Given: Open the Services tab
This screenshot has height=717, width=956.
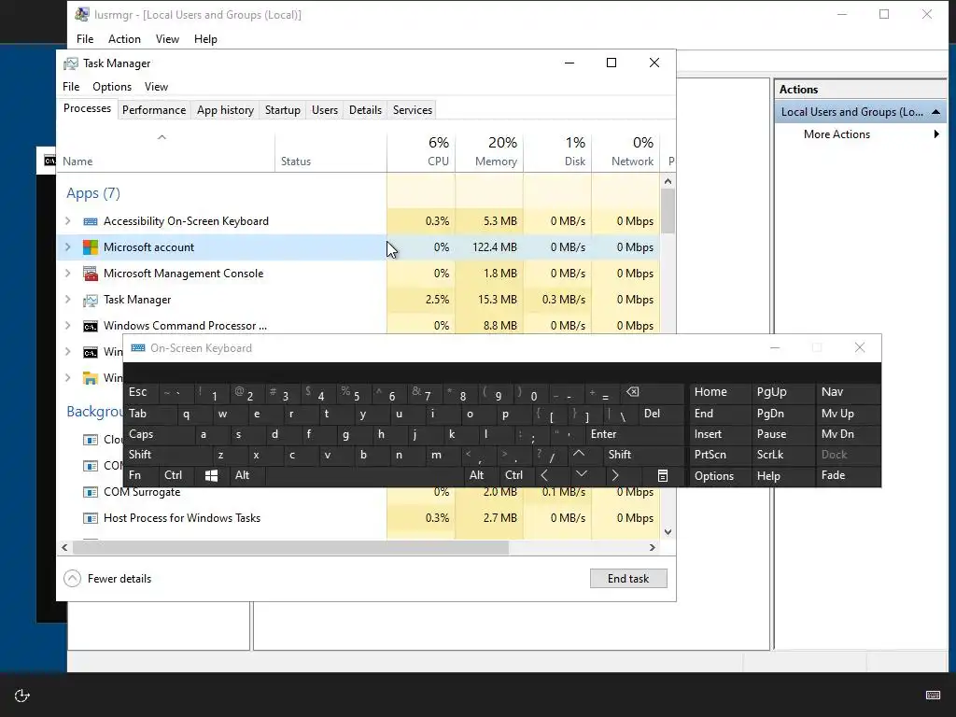Looking at the screenshot, I should pos(412,110).
